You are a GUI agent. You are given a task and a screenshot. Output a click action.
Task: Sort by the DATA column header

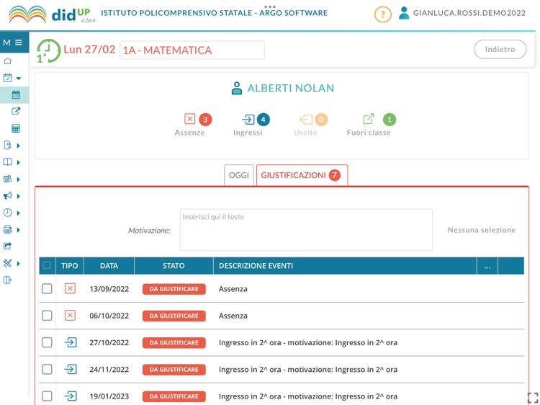pyautogui.click(x=109, y=265)
